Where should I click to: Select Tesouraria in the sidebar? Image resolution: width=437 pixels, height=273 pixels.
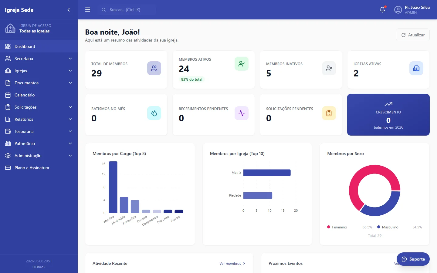tap(39, 131)
